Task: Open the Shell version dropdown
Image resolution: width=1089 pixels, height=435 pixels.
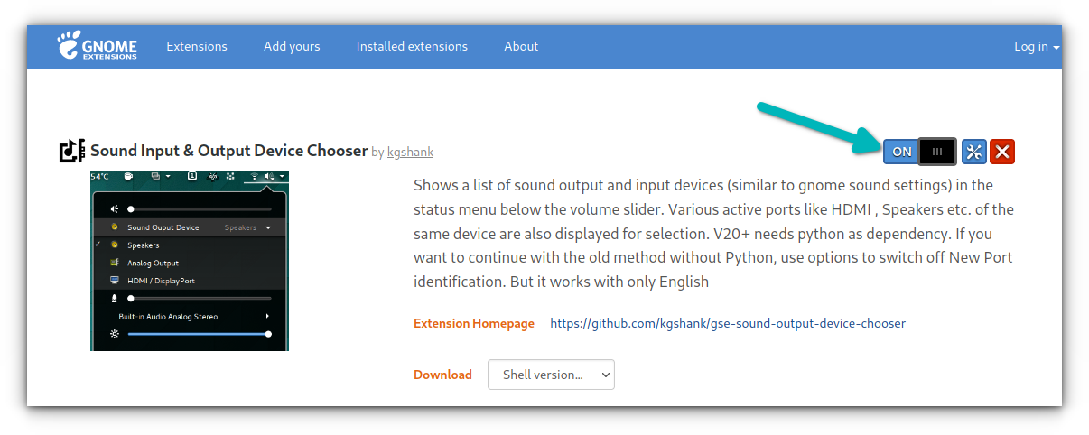Action: click(x=551, y=375)
